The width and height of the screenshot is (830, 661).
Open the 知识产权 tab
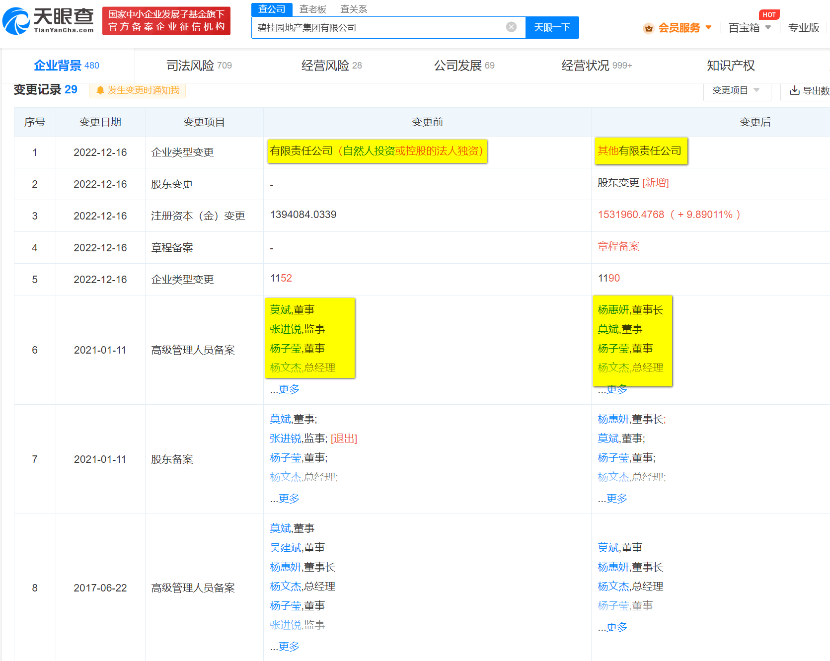coord(731,66)
